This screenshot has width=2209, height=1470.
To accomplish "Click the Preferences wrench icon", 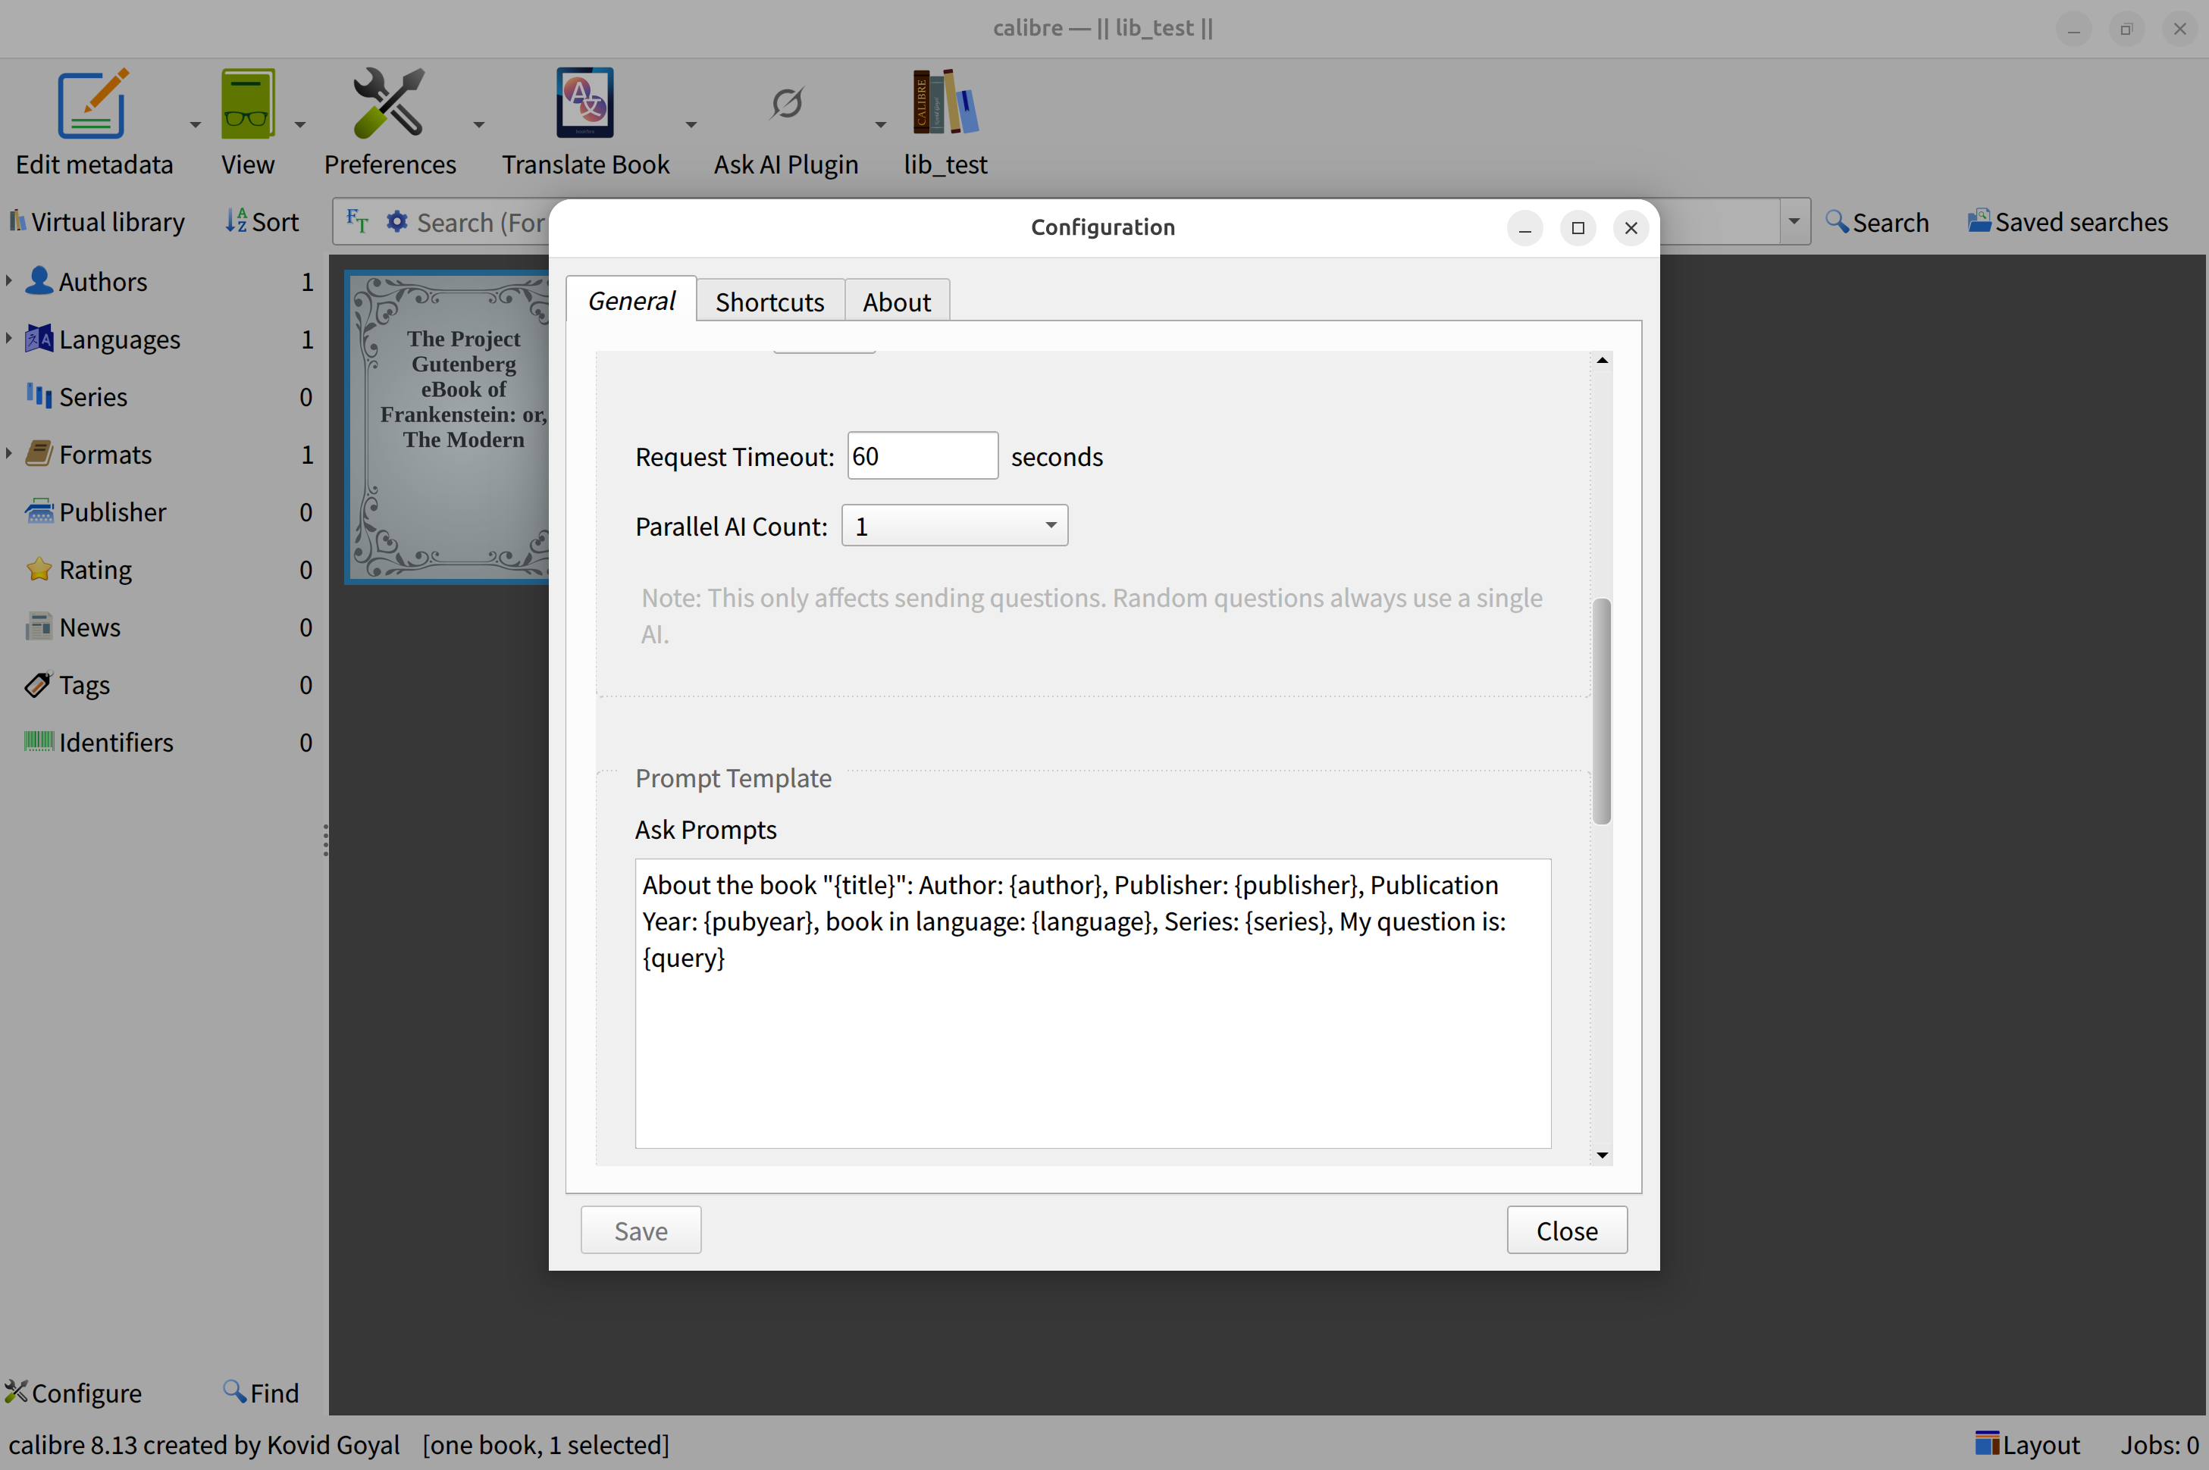I will (x=388, y=103).
